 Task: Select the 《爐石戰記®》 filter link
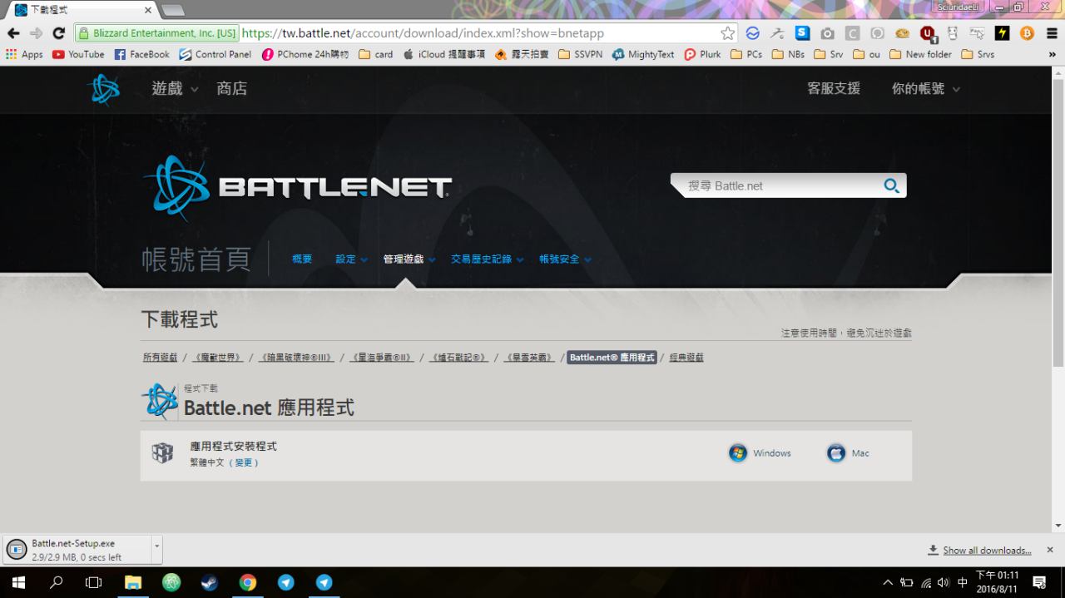pos(458,357)
